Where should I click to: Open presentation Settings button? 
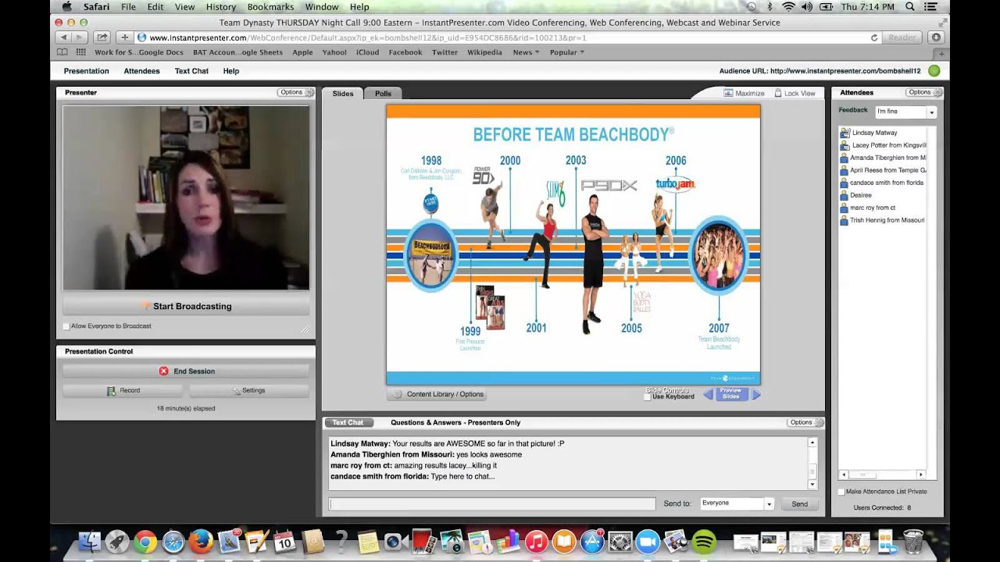(x=248, y=390)
